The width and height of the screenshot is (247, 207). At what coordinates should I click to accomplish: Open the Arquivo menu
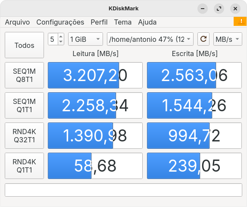click(x=17, y=22)
